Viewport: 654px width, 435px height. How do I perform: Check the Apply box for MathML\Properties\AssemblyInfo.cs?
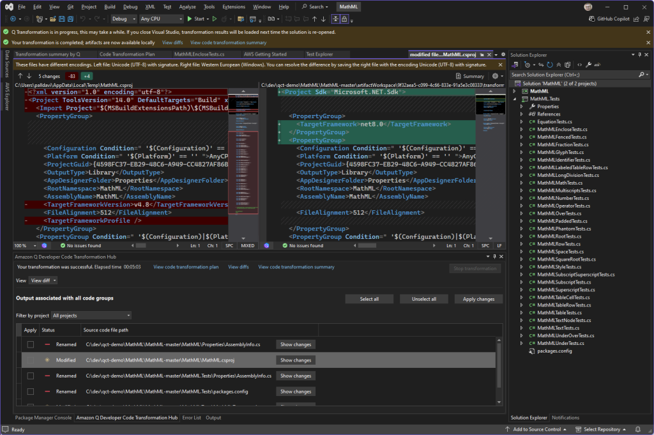(x=30, y=344)
